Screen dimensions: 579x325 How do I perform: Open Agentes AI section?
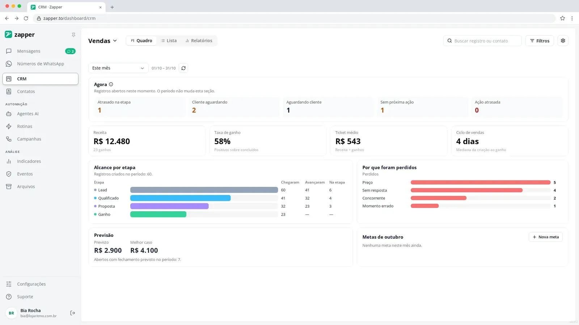pyautogui.click(x=40, y=113)
